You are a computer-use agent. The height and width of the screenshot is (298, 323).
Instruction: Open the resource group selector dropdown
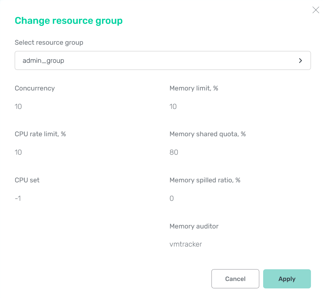coord(163,60)
